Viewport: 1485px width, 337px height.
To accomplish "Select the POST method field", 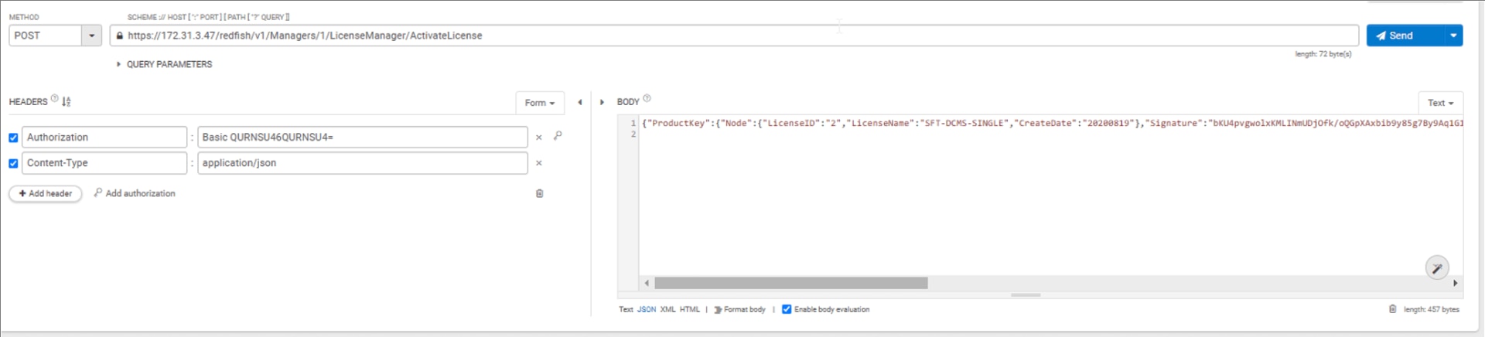I will click(46, 36).
